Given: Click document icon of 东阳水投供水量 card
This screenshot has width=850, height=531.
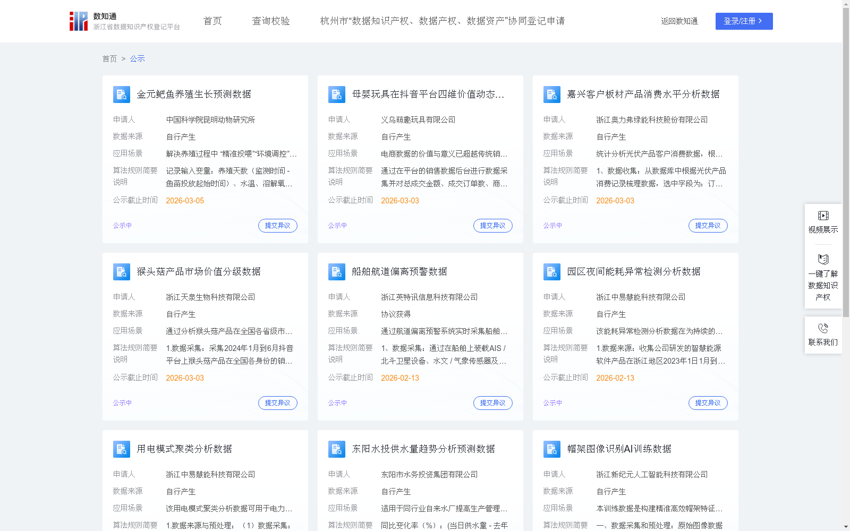Looking at the screenshot, I should tap(337, 449).
